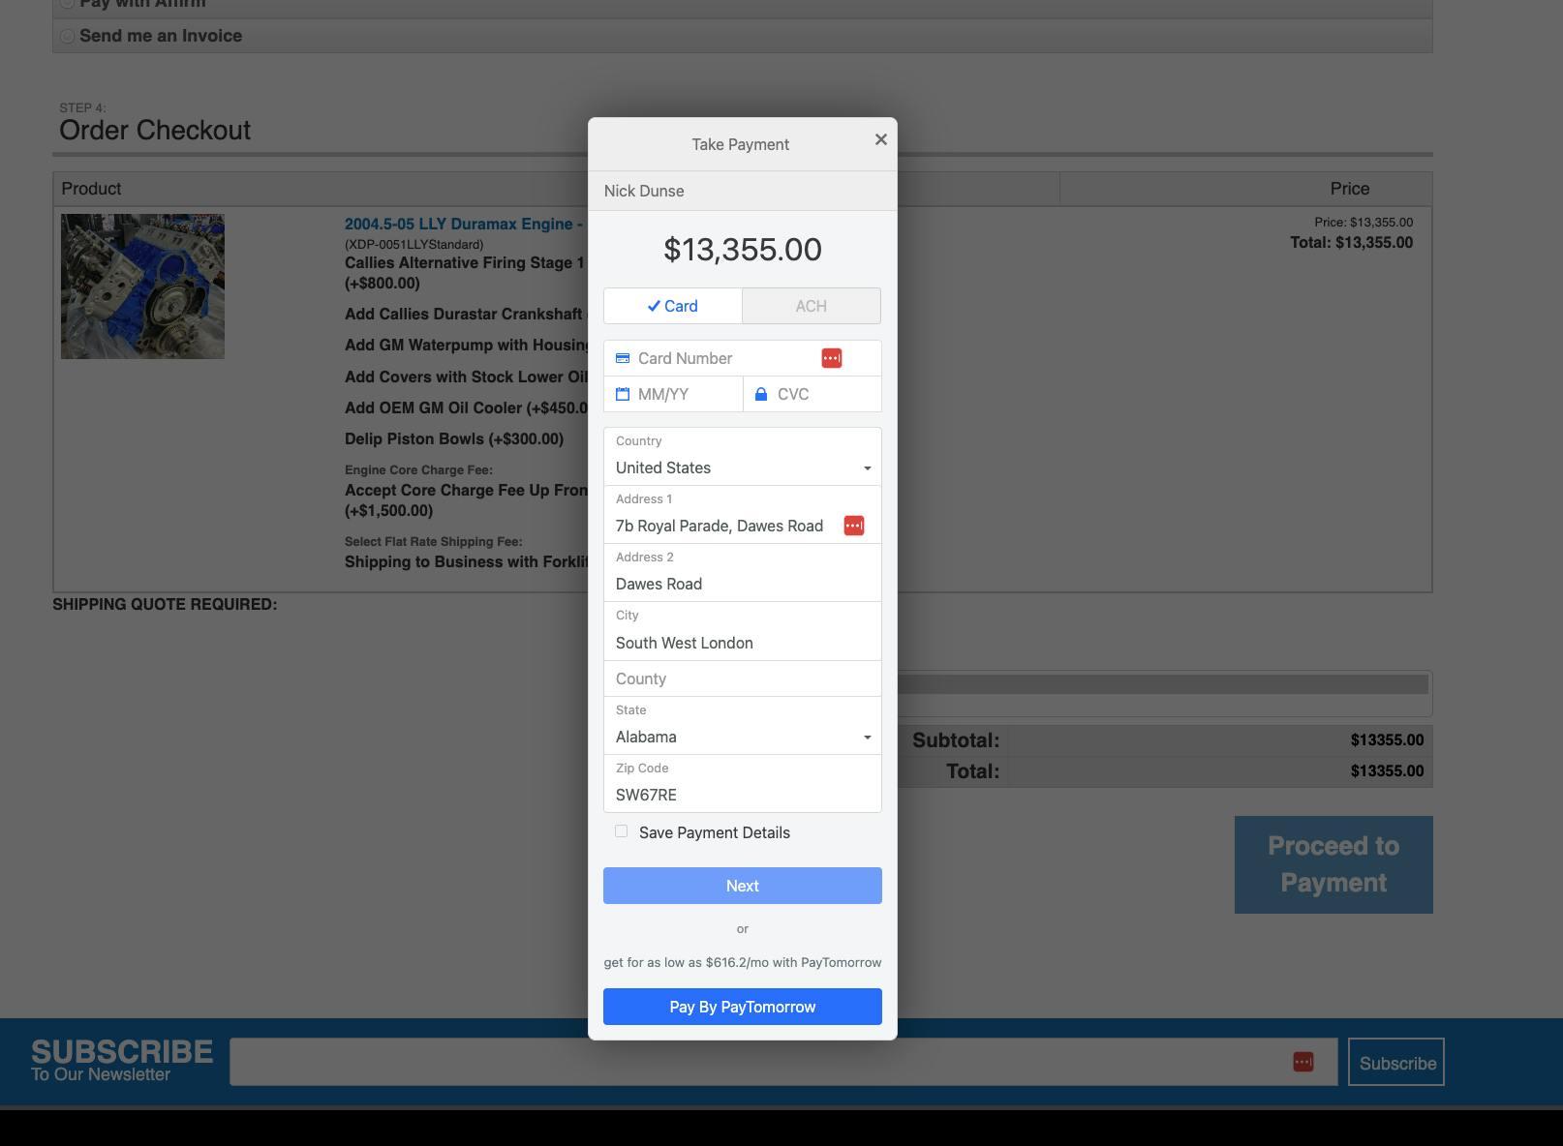This screenshot has width=1563, height=1146.
Task: Click the Zip Code field with SW67RE
Action: pyautogui.click(x=743, y=784)
